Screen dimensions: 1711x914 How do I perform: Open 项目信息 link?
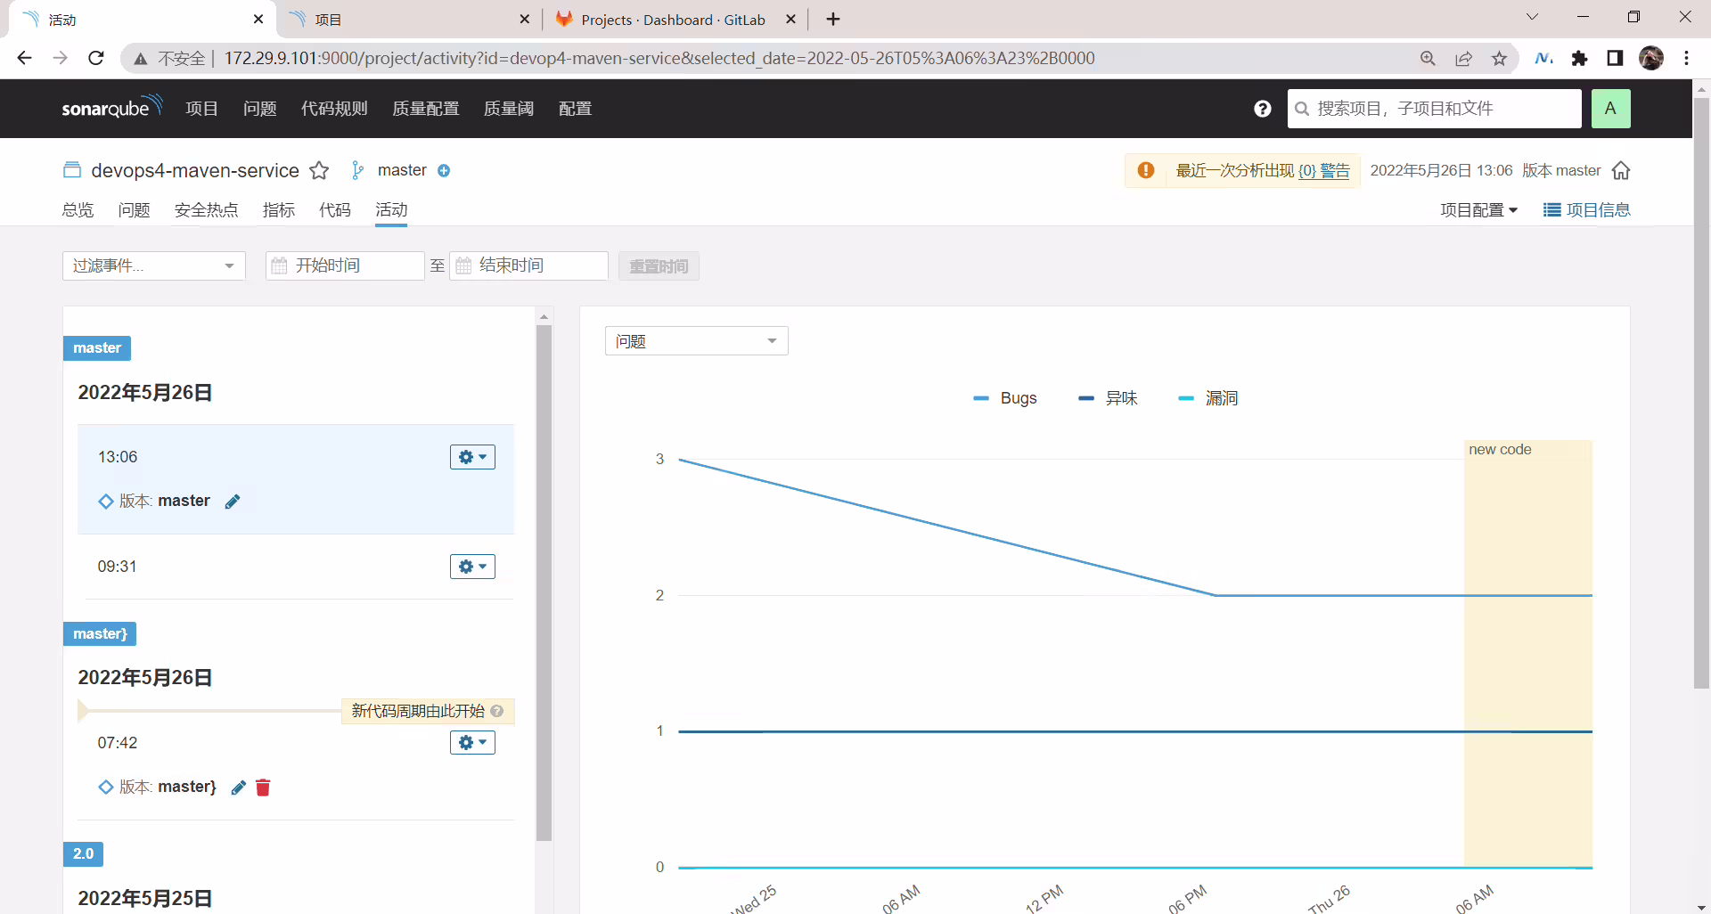[1587, 210]
